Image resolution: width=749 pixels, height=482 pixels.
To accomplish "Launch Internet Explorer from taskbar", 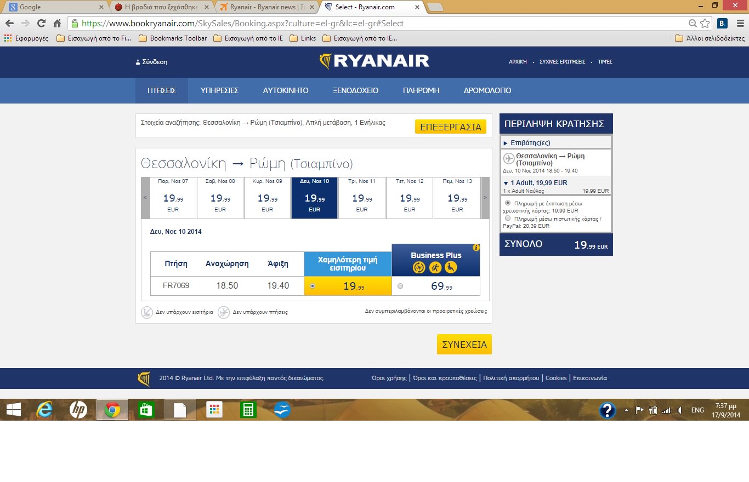I will click(44, 410).
